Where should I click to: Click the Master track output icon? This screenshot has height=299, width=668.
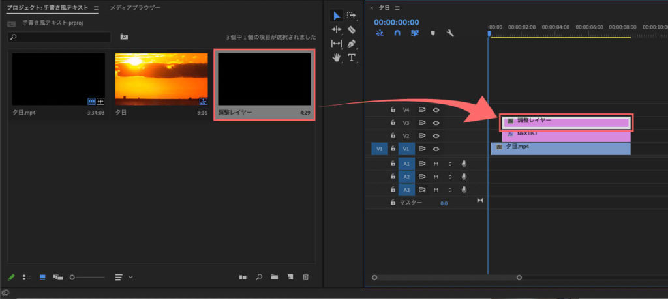480,201
